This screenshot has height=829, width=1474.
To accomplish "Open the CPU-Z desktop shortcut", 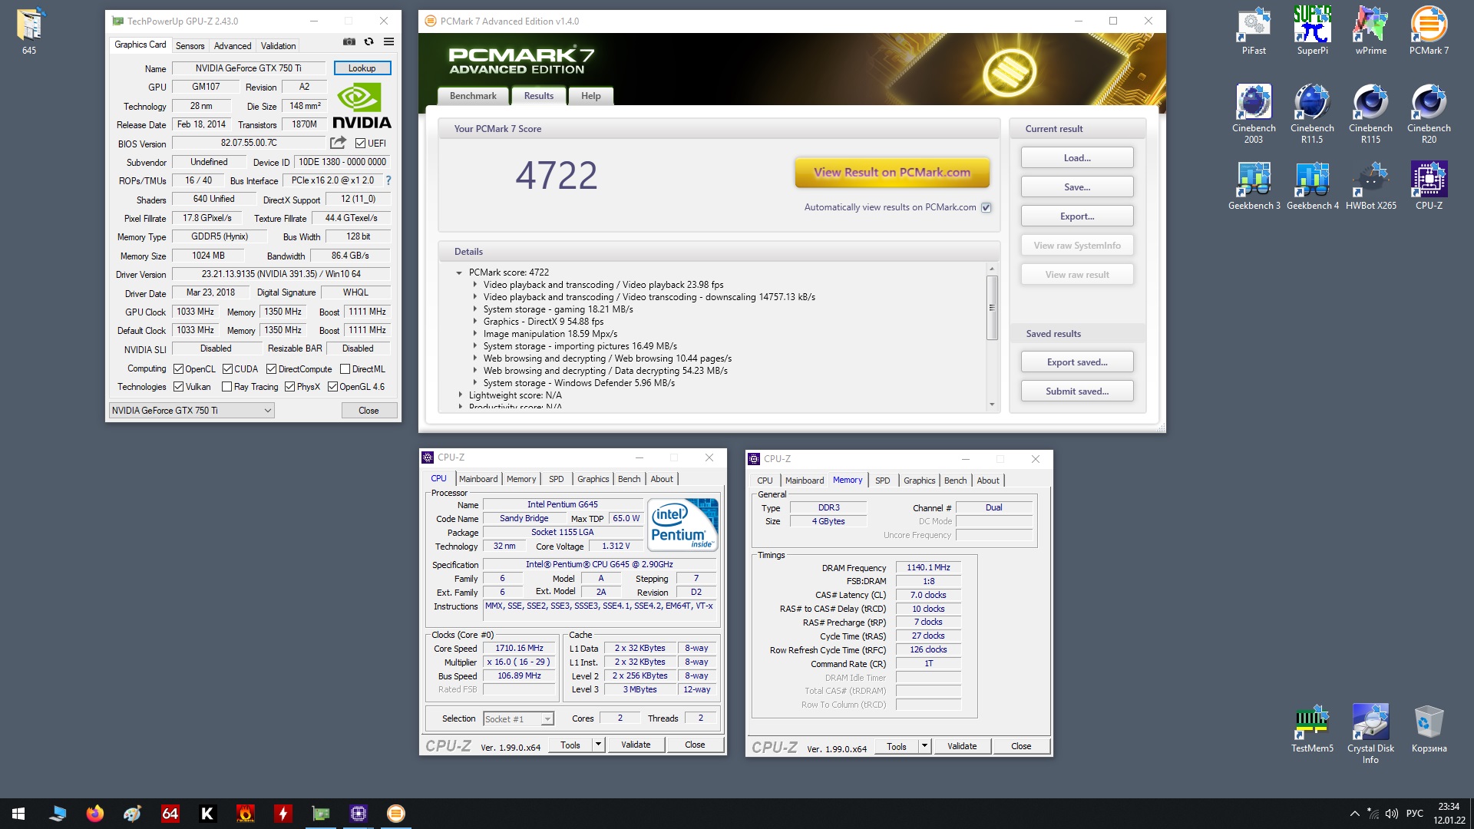I will (1429, 186).
